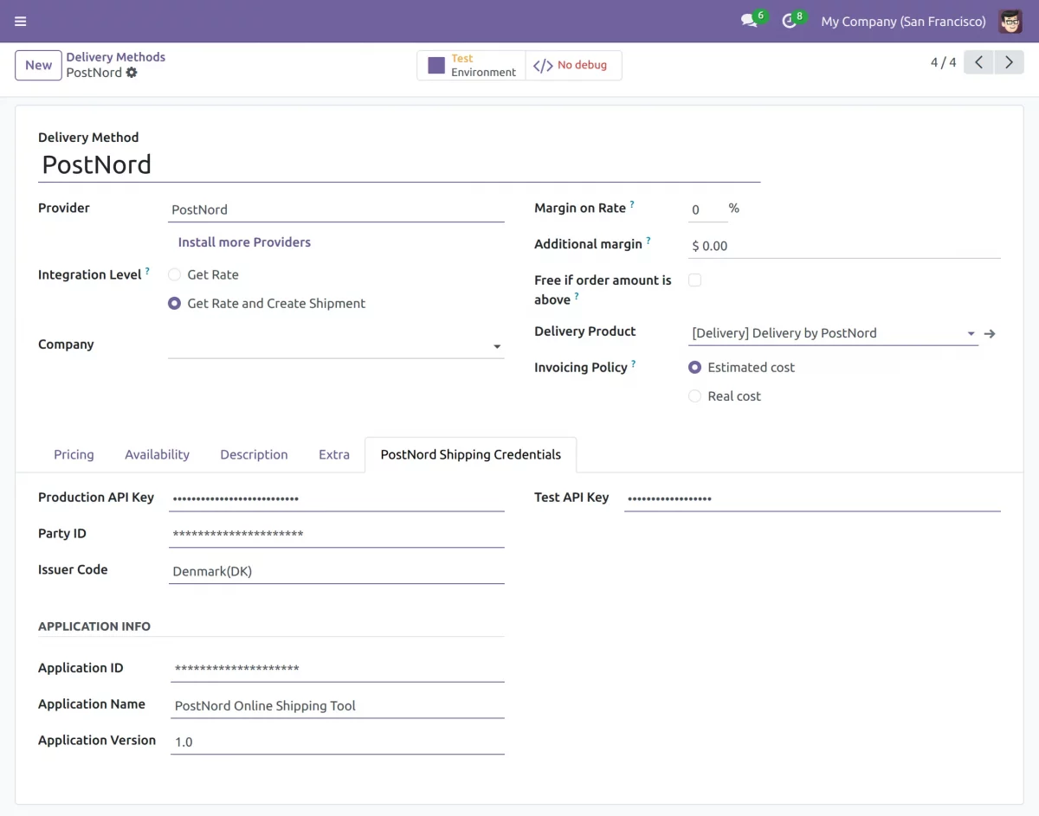Click the Test API Key field
This screenshot has width=1039, height=816.
(x=812, y=498)
